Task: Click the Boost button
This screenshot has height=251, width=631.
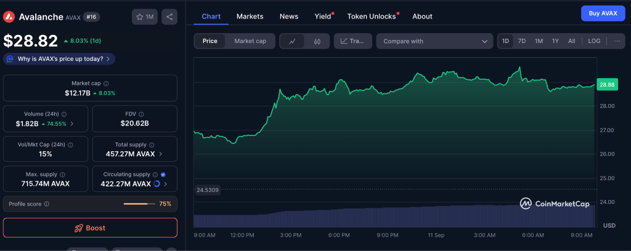Action: tap(90, 228)
